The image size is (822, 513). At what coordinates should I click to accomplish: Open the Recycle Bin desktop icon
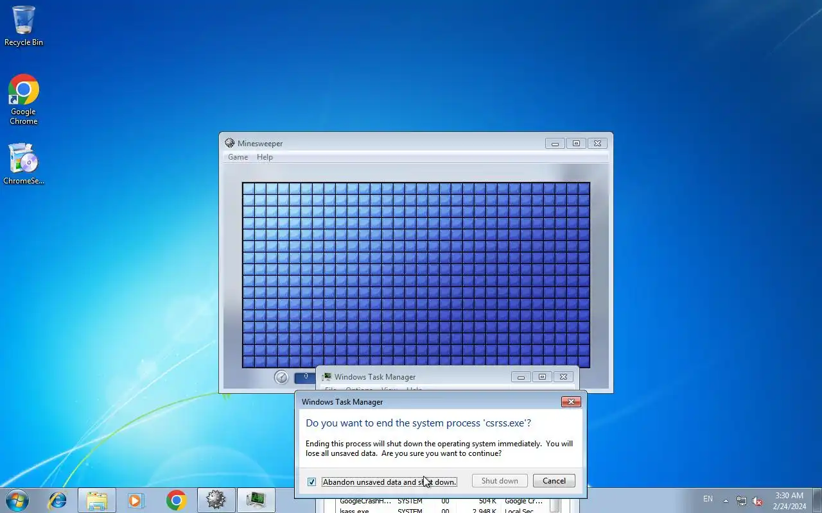coord(24,26)
